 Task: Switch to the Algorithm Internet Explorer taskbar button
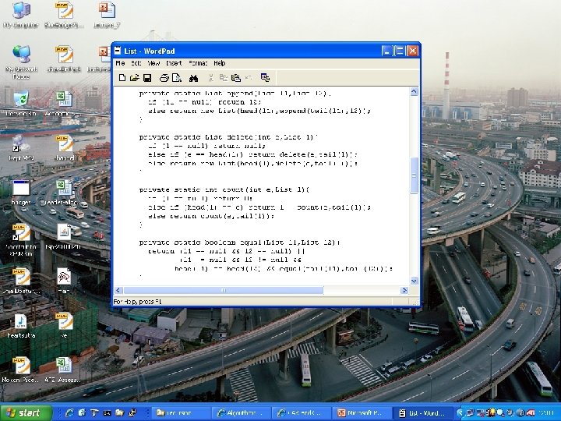pos(241,413)
